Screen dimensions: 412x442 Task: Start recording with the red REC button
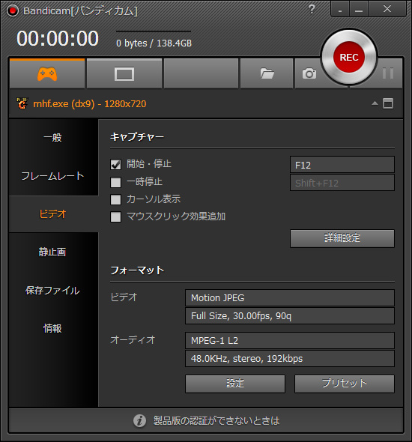(x=349, y=57)
